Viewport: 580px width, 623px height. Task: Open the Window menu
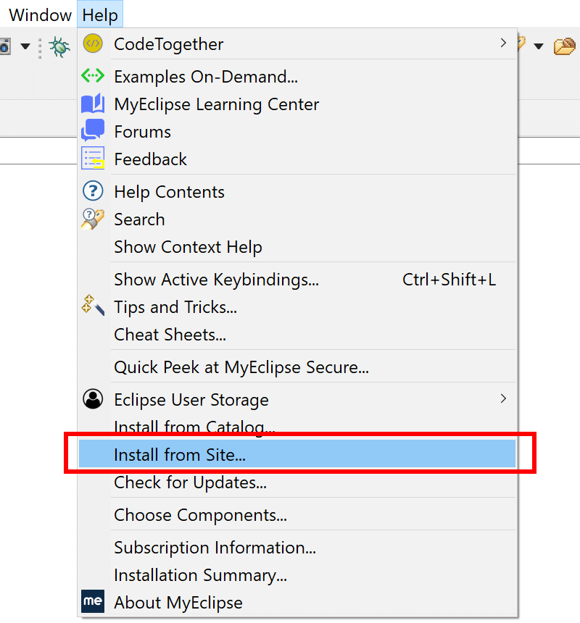point(40,15)
